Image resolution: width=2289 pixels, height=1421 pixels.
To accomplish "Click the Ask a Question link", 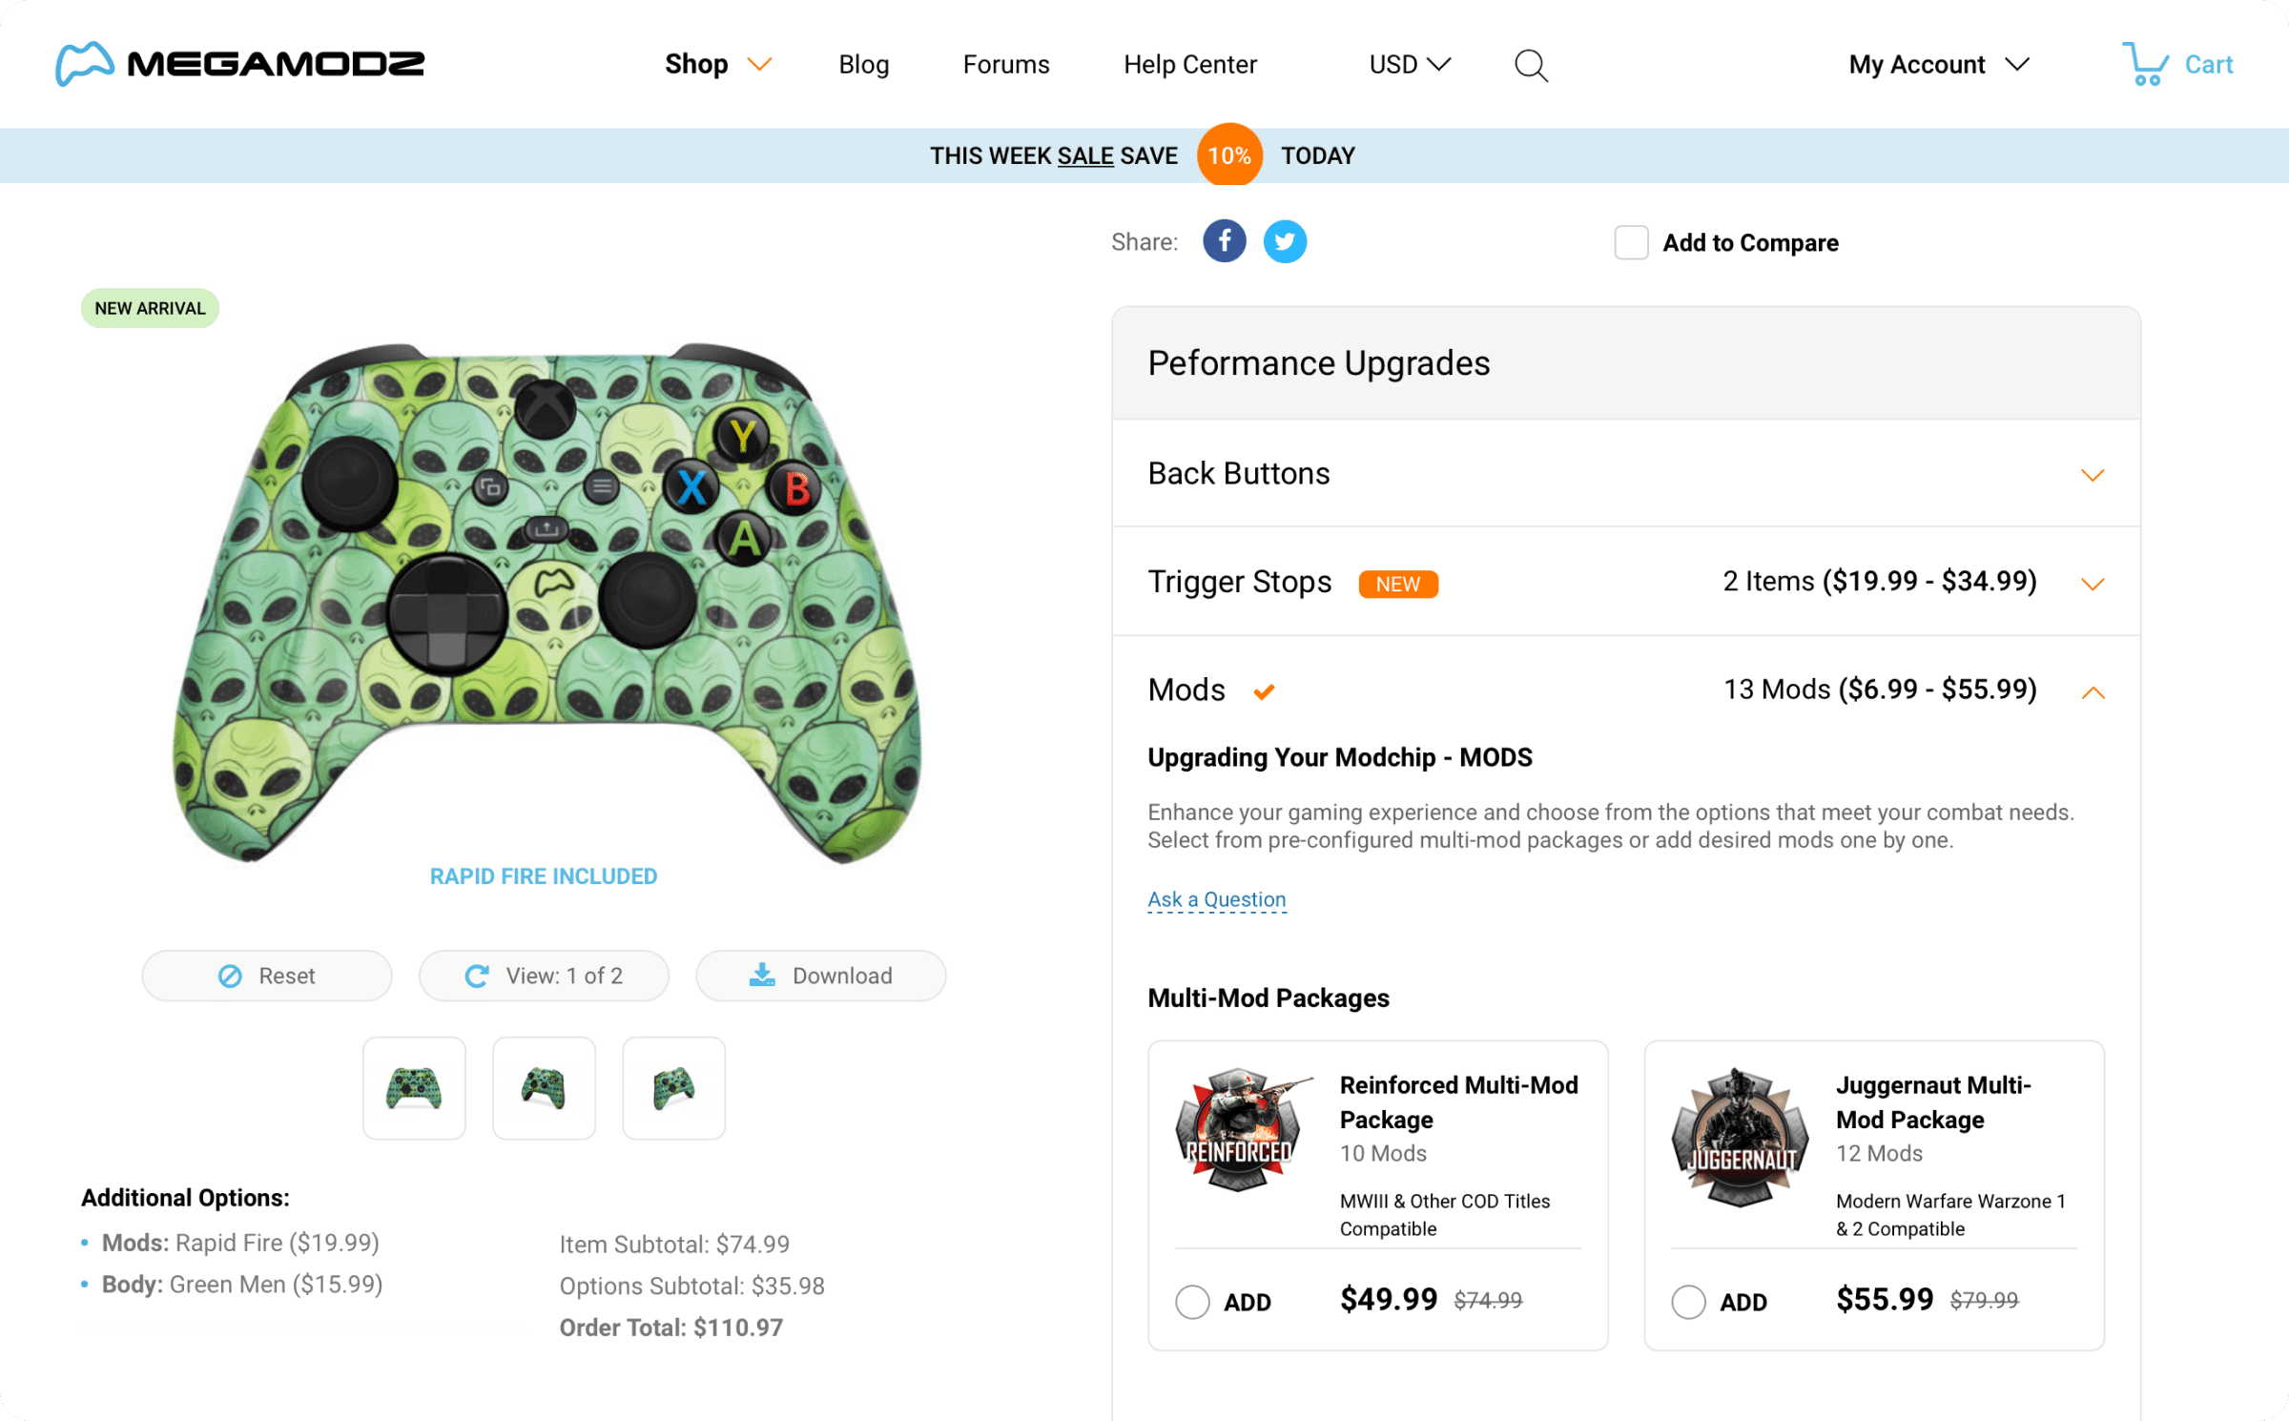I will click(x=1216, y=899).
